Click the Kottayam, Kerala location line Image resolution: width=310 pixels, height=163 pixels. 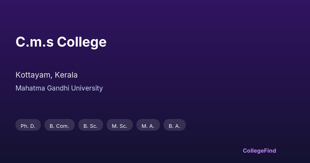tap(47, 75)
